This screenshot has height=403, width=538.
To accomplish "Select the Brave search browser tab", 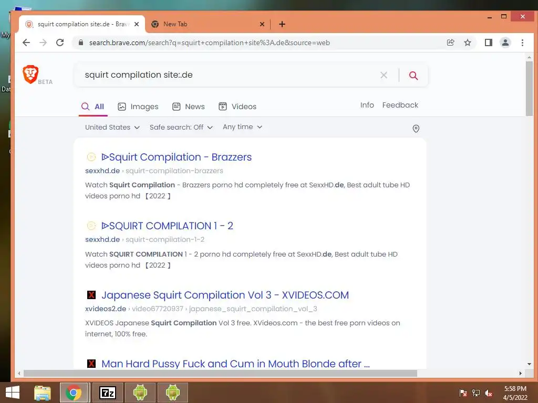I will point(82,24).
